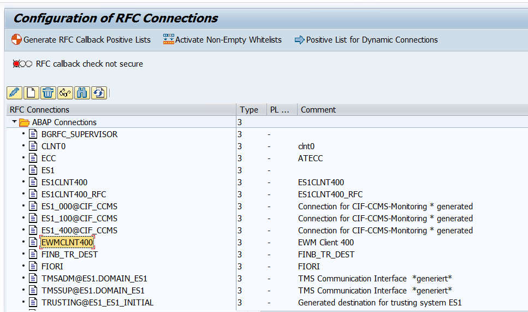Click the glasses display icon
The height and width of the screenshot is (312, 528).
tap(65, 93)
